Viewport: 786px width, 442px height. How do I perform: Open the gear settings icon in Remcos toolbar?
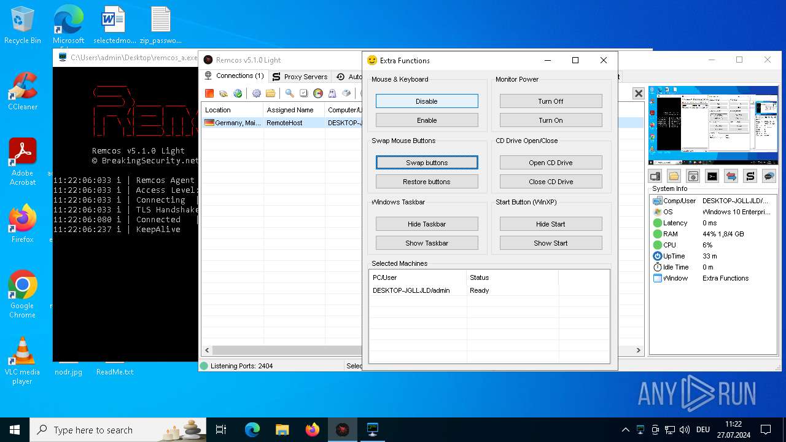pos(256,93)
